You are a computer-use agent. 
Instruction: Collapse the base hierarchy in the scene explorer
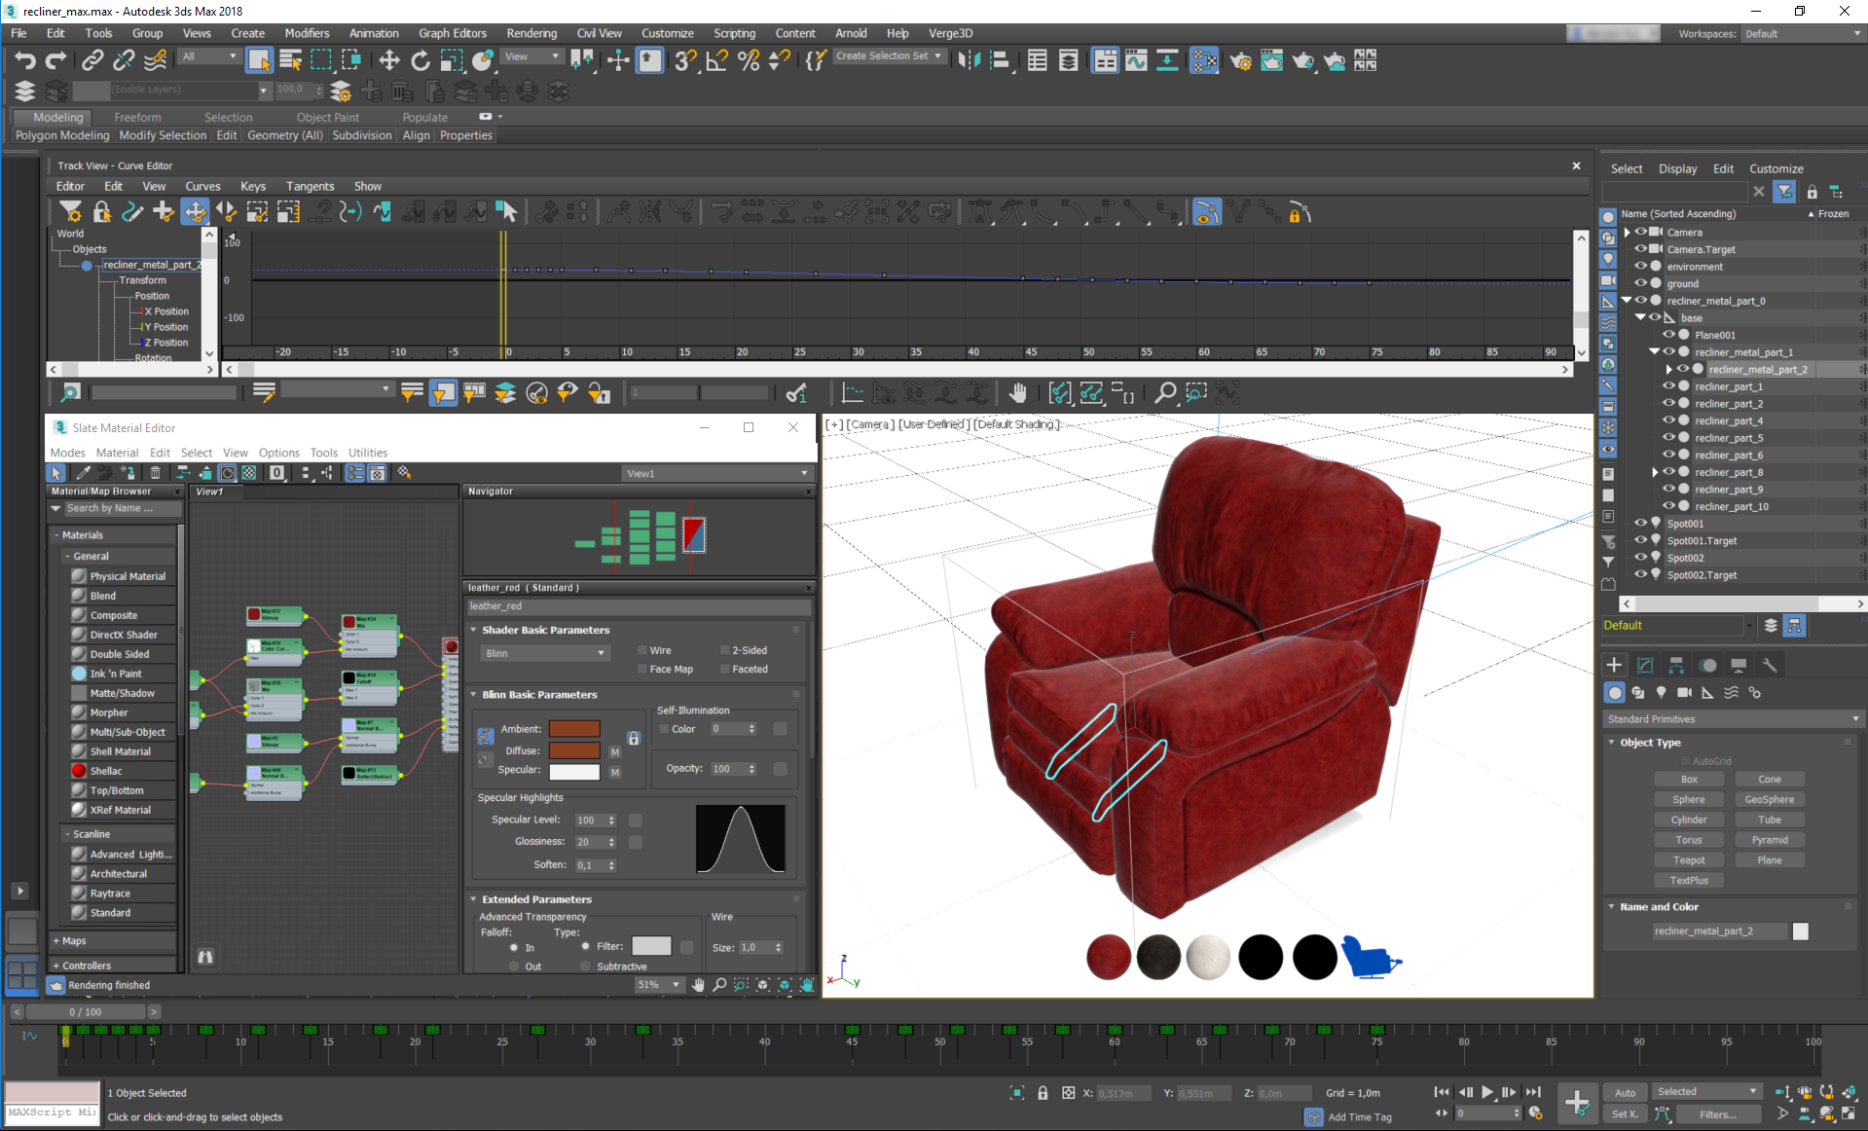click(x=1639, y=317)
